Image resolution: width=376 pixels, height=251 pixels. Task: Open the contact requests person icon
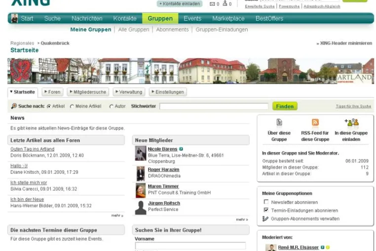225,3
